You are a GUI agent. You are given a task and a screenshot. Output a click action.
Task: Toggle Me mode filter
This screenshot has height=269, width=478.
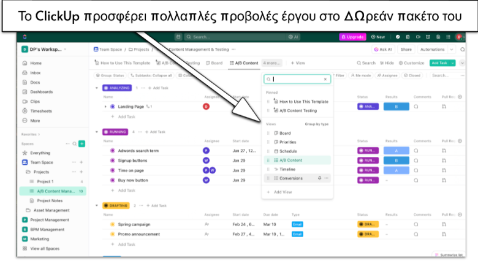click(361, 75)
